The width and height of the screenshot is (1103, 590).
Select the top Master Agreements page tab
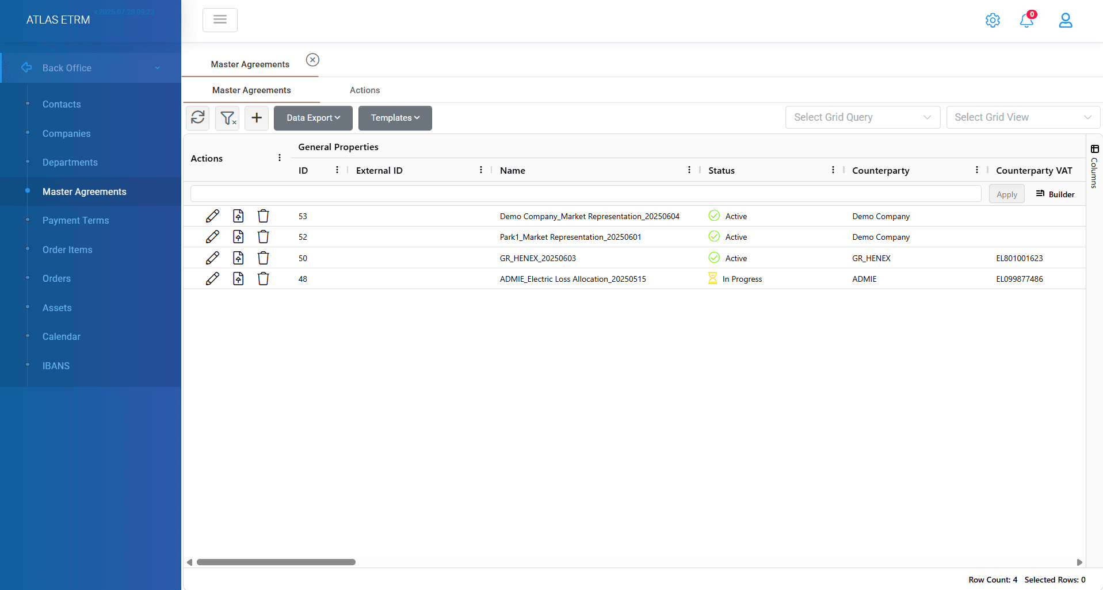pyautogui.click(x=250, y=64)
